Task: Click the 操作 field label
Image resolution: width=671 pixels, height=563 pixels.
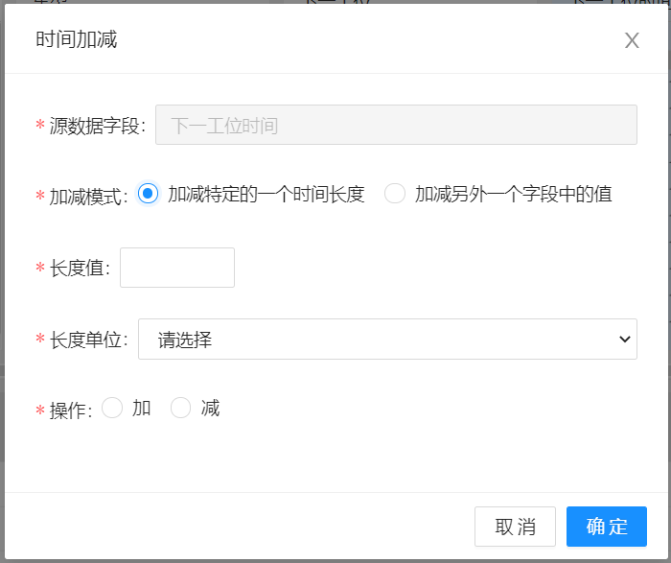Action: pyautogui.click(x=70, y=411)
